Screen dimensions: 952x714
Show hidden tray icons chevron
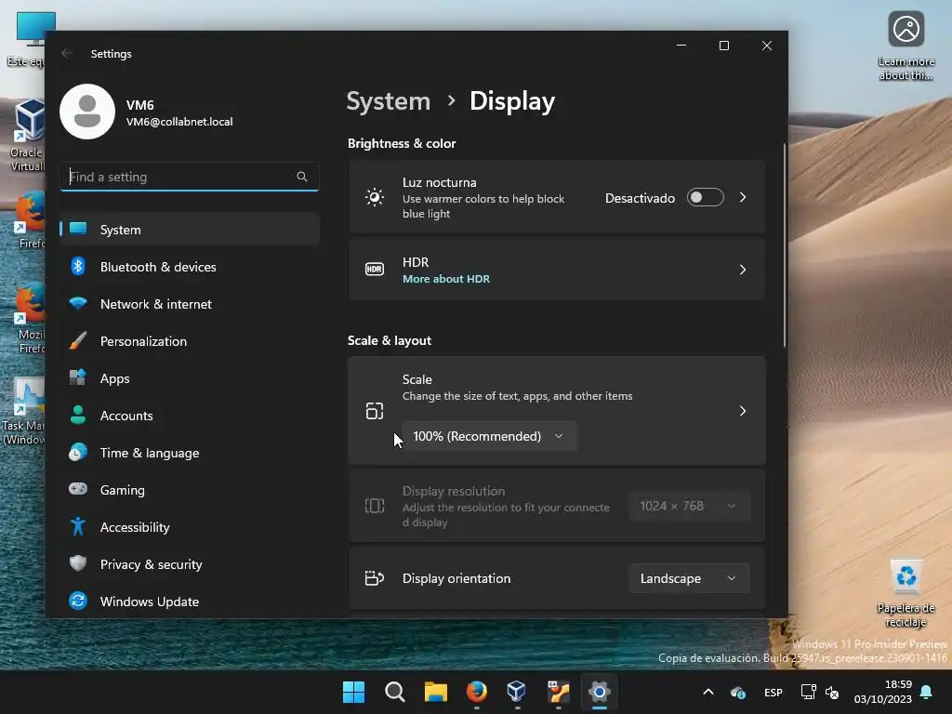click(707, 692)
